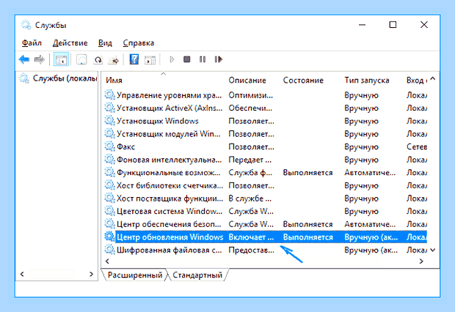
Task: Sort by Вход column header
Action: [x=417, y=81]
